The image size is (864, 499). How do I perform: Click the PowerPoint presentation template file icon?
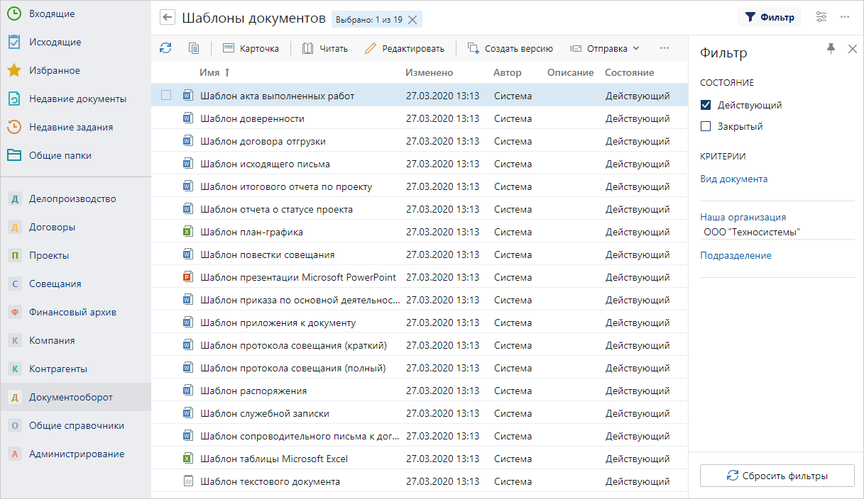188,277
